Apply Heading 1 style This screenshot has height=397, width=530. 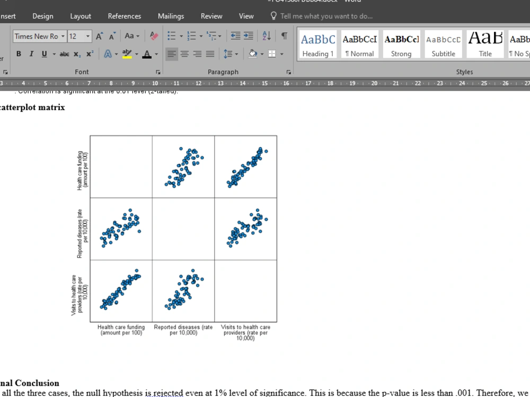click(x=317, y=44)
